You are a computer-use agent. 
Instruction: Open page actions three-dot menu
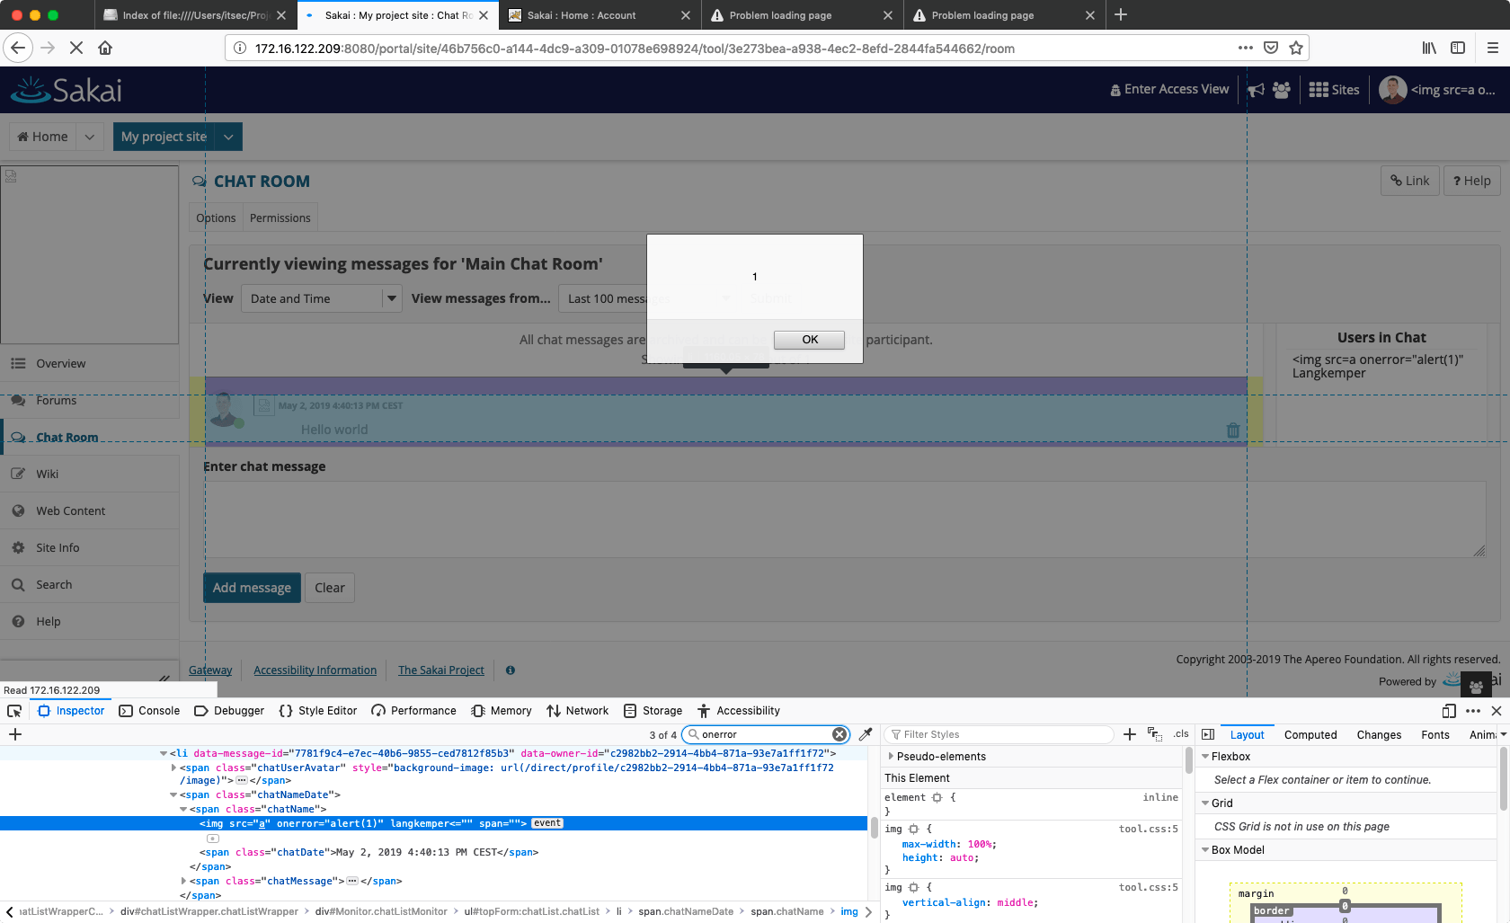pos(1245,48)
